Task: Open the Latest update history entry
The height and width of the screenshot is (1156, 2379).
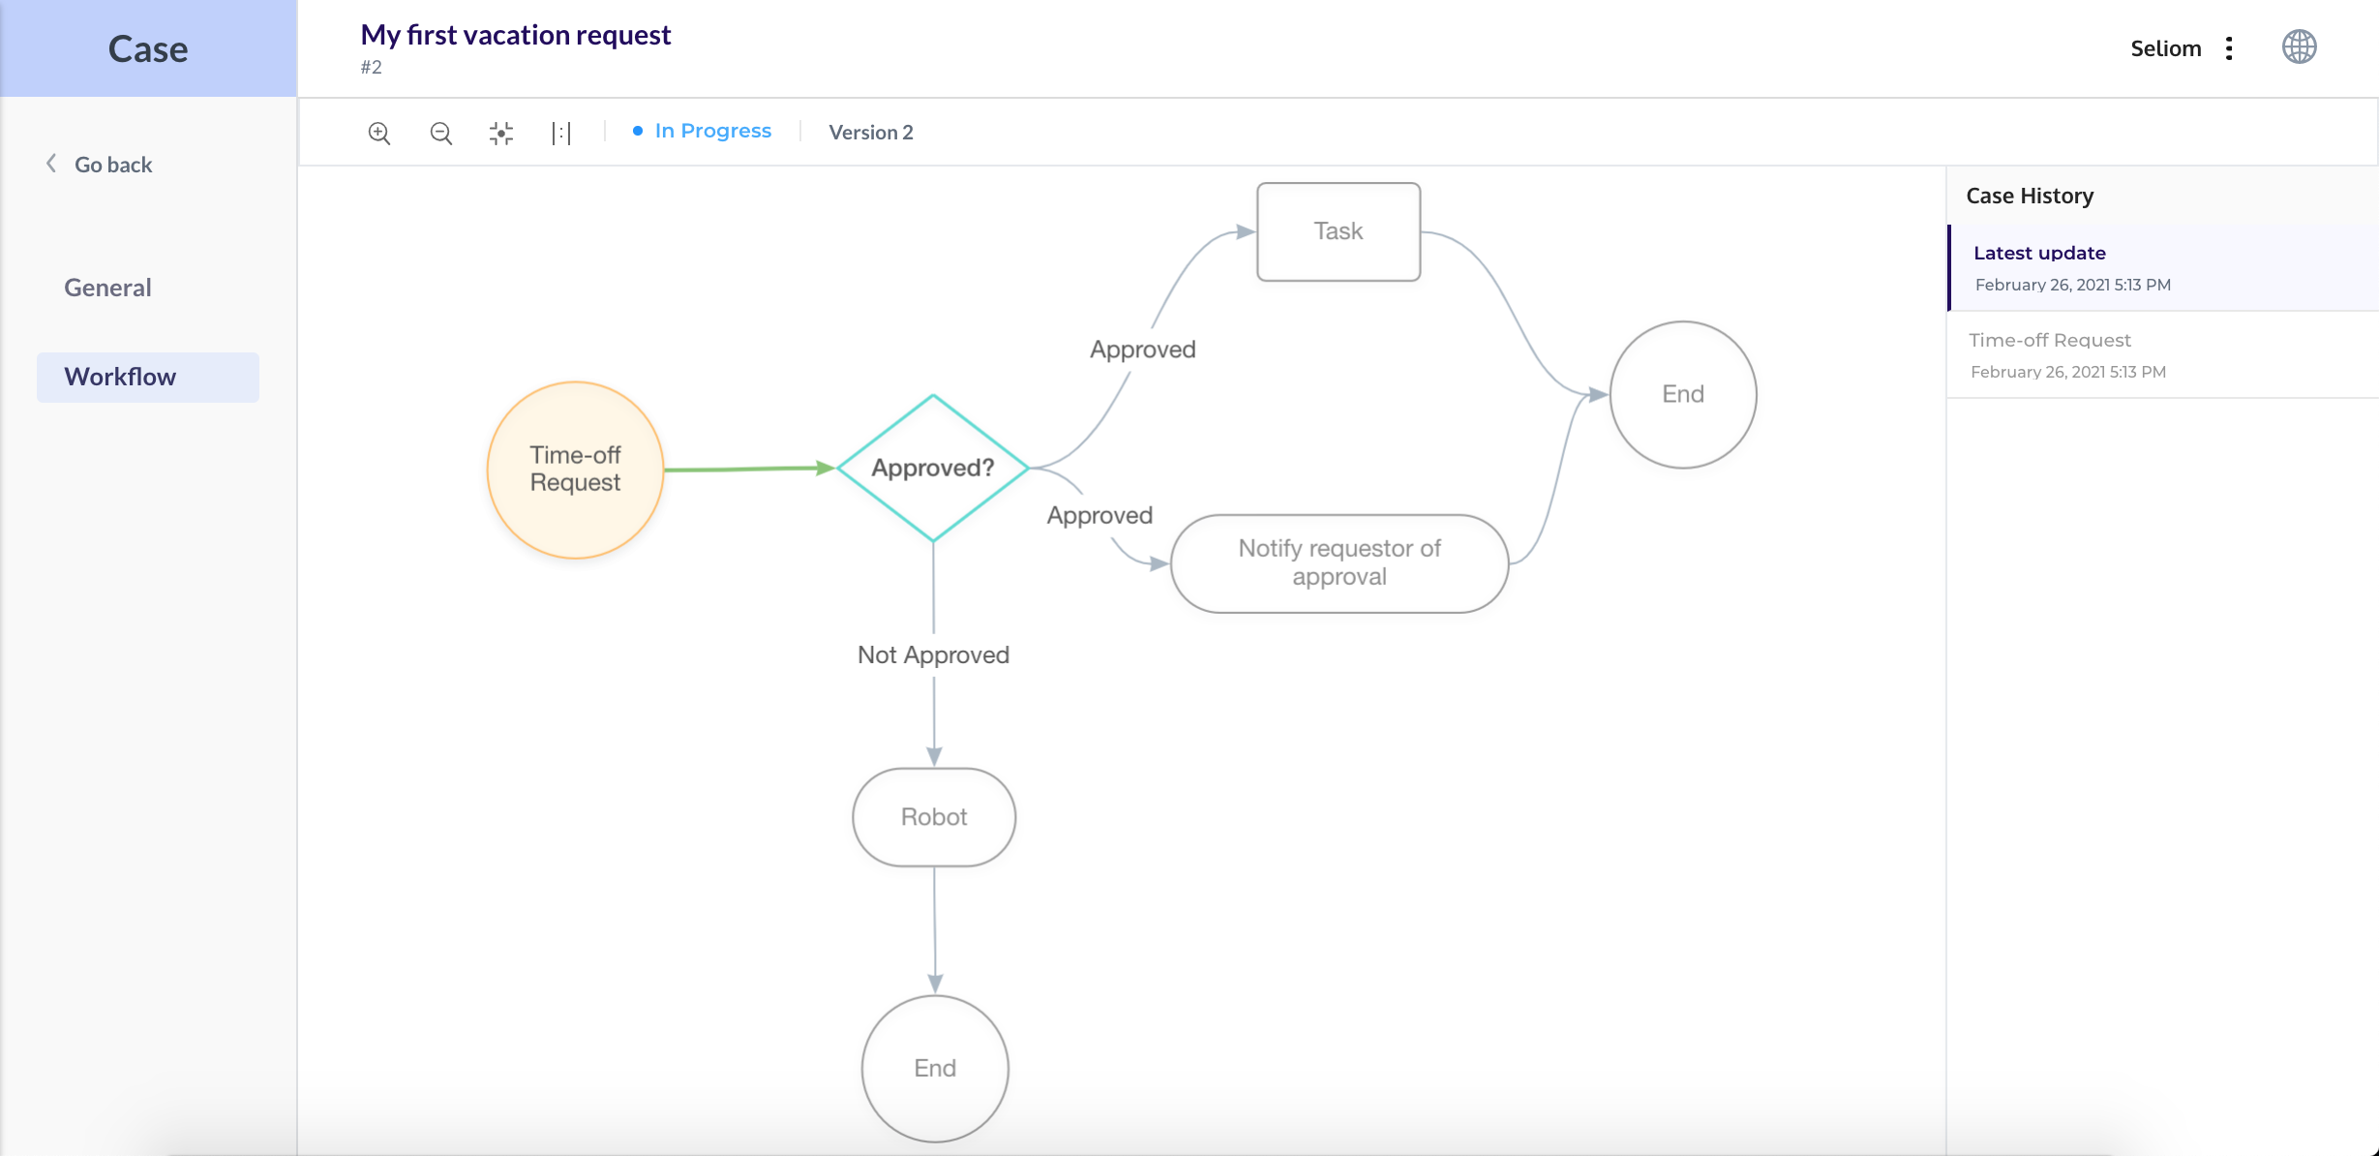Action: tap(2163, 267)
